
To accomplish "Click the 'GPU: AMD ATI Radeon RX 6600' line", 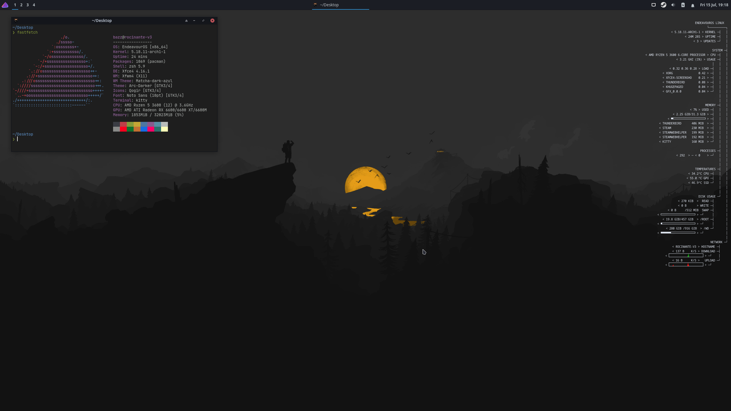I will 160,110.
